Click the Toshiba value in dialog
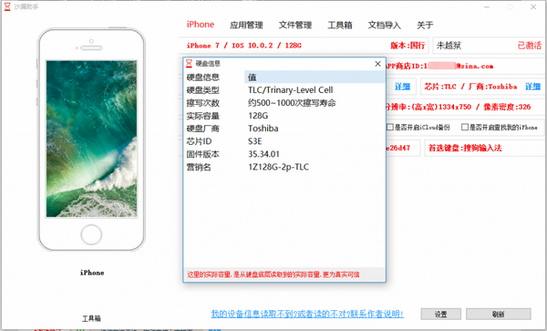 tap(263, 129)
